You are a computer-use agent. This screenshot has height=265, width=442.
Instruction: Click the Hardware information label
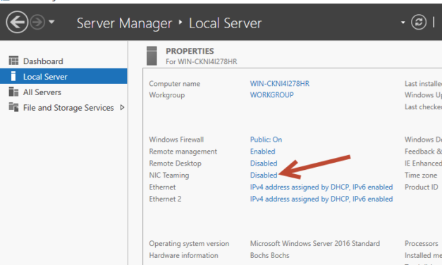coord(183,255)
